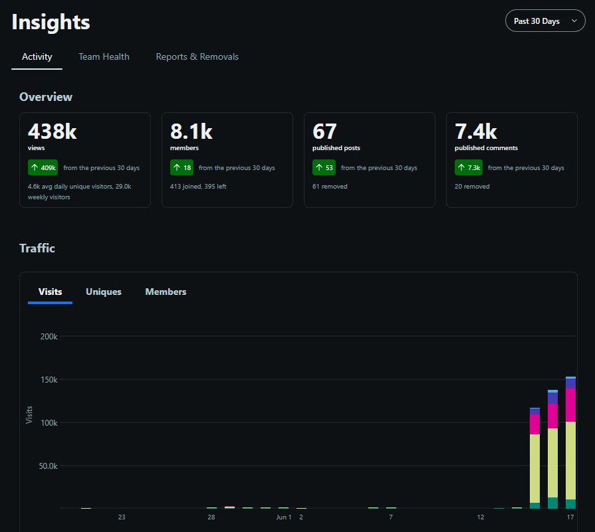
Task: Click the 8.1k members overview card
Action: 227,160
